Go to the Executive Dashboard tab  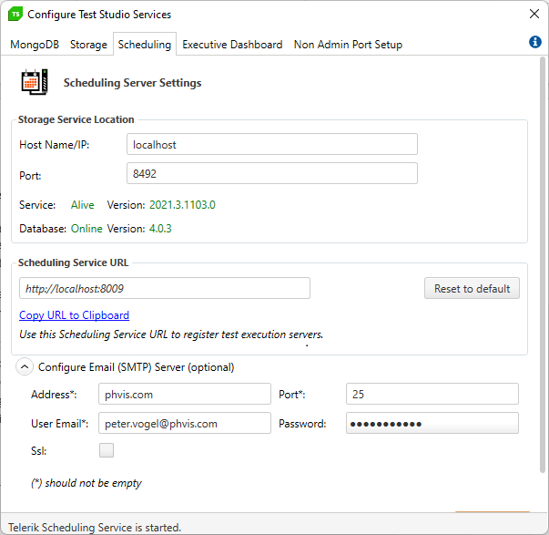pyautogui.click(x=232, y=45)
